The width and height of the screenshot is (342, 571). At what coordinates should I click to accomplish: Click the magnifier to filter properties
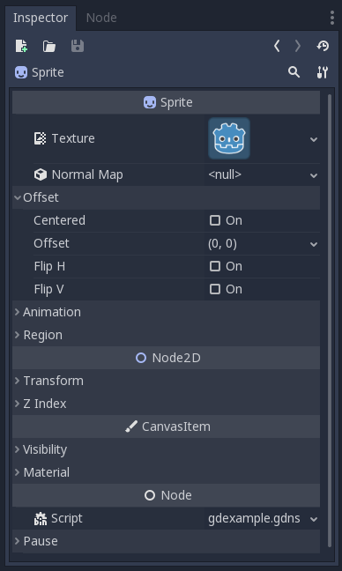(294, 72)
